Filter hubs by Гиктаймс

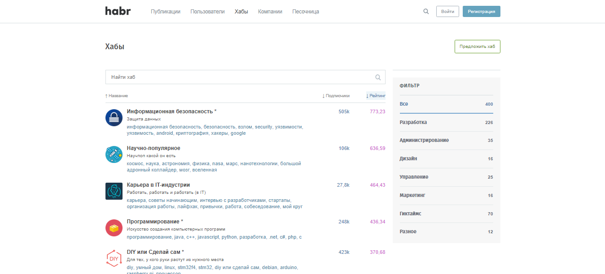pos(410,214)
